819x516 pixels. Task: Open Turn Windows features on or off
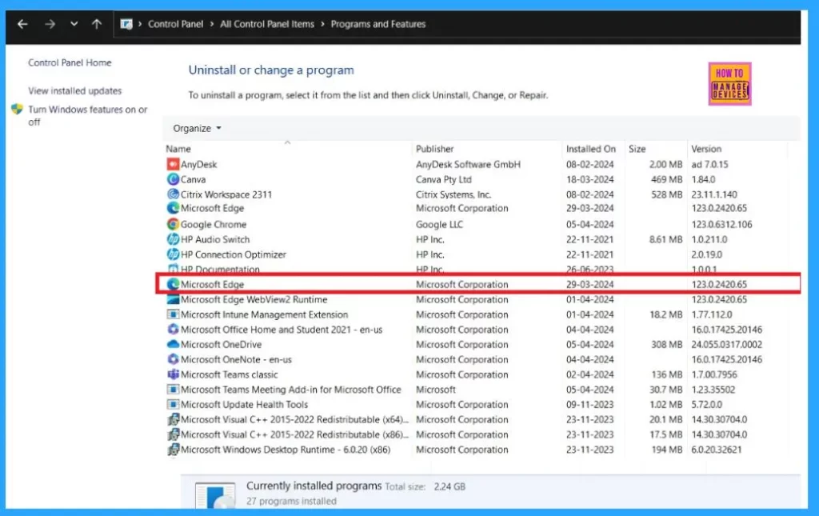point(88,115)
